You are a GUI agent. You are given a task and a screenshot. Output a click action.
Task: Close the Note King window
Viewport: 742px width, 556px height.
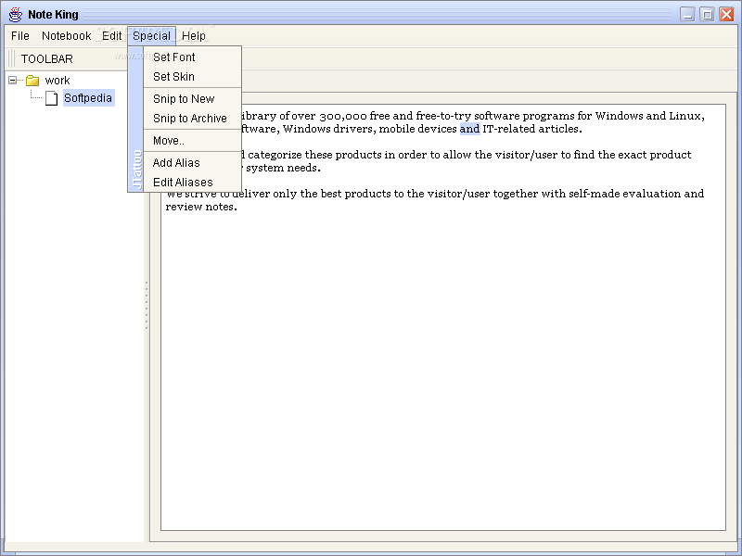(726, 14)
